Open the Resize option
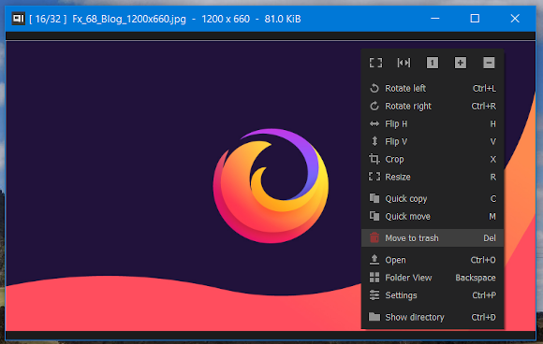The width and height of the screenshot is (543, 344). (x=433, y=177)
